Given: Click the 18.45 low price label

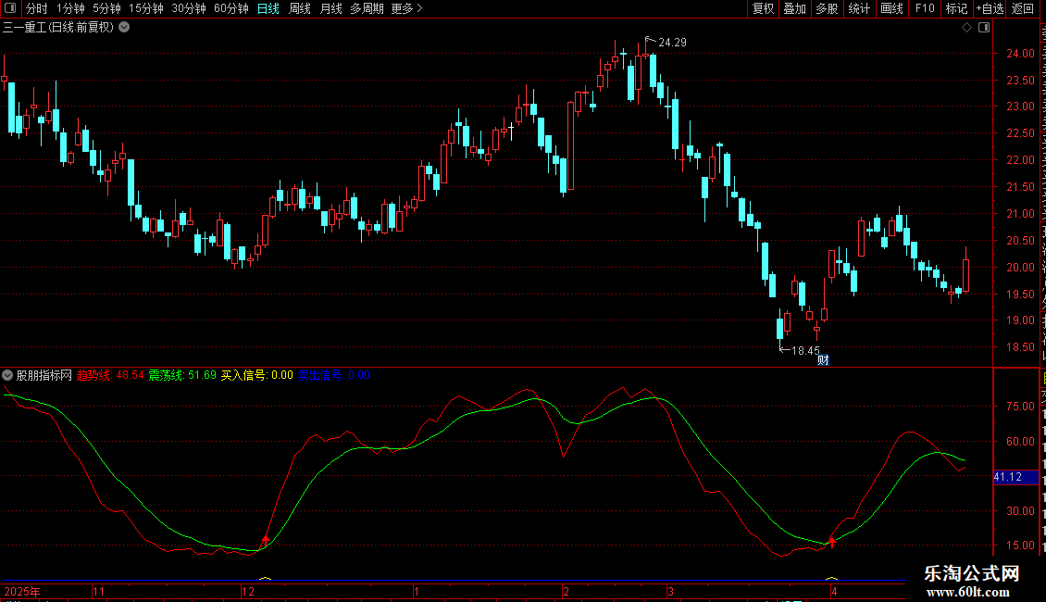Looking at the screenshot, I should (x=805, y=350).
